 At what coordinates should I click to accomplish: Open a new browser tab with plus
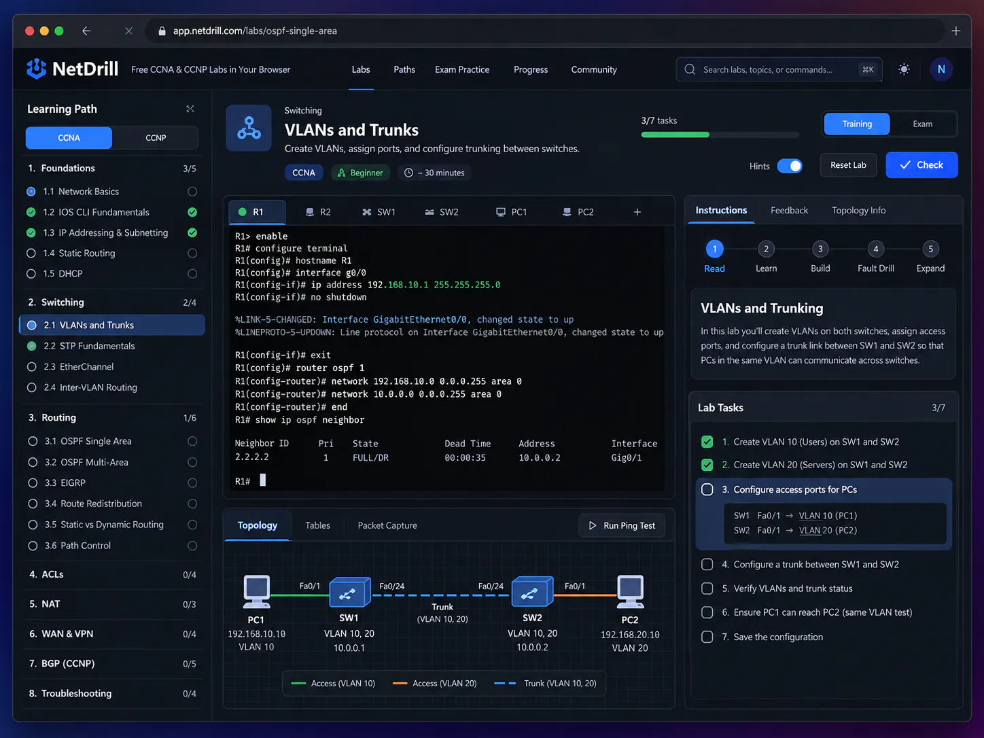956,31
